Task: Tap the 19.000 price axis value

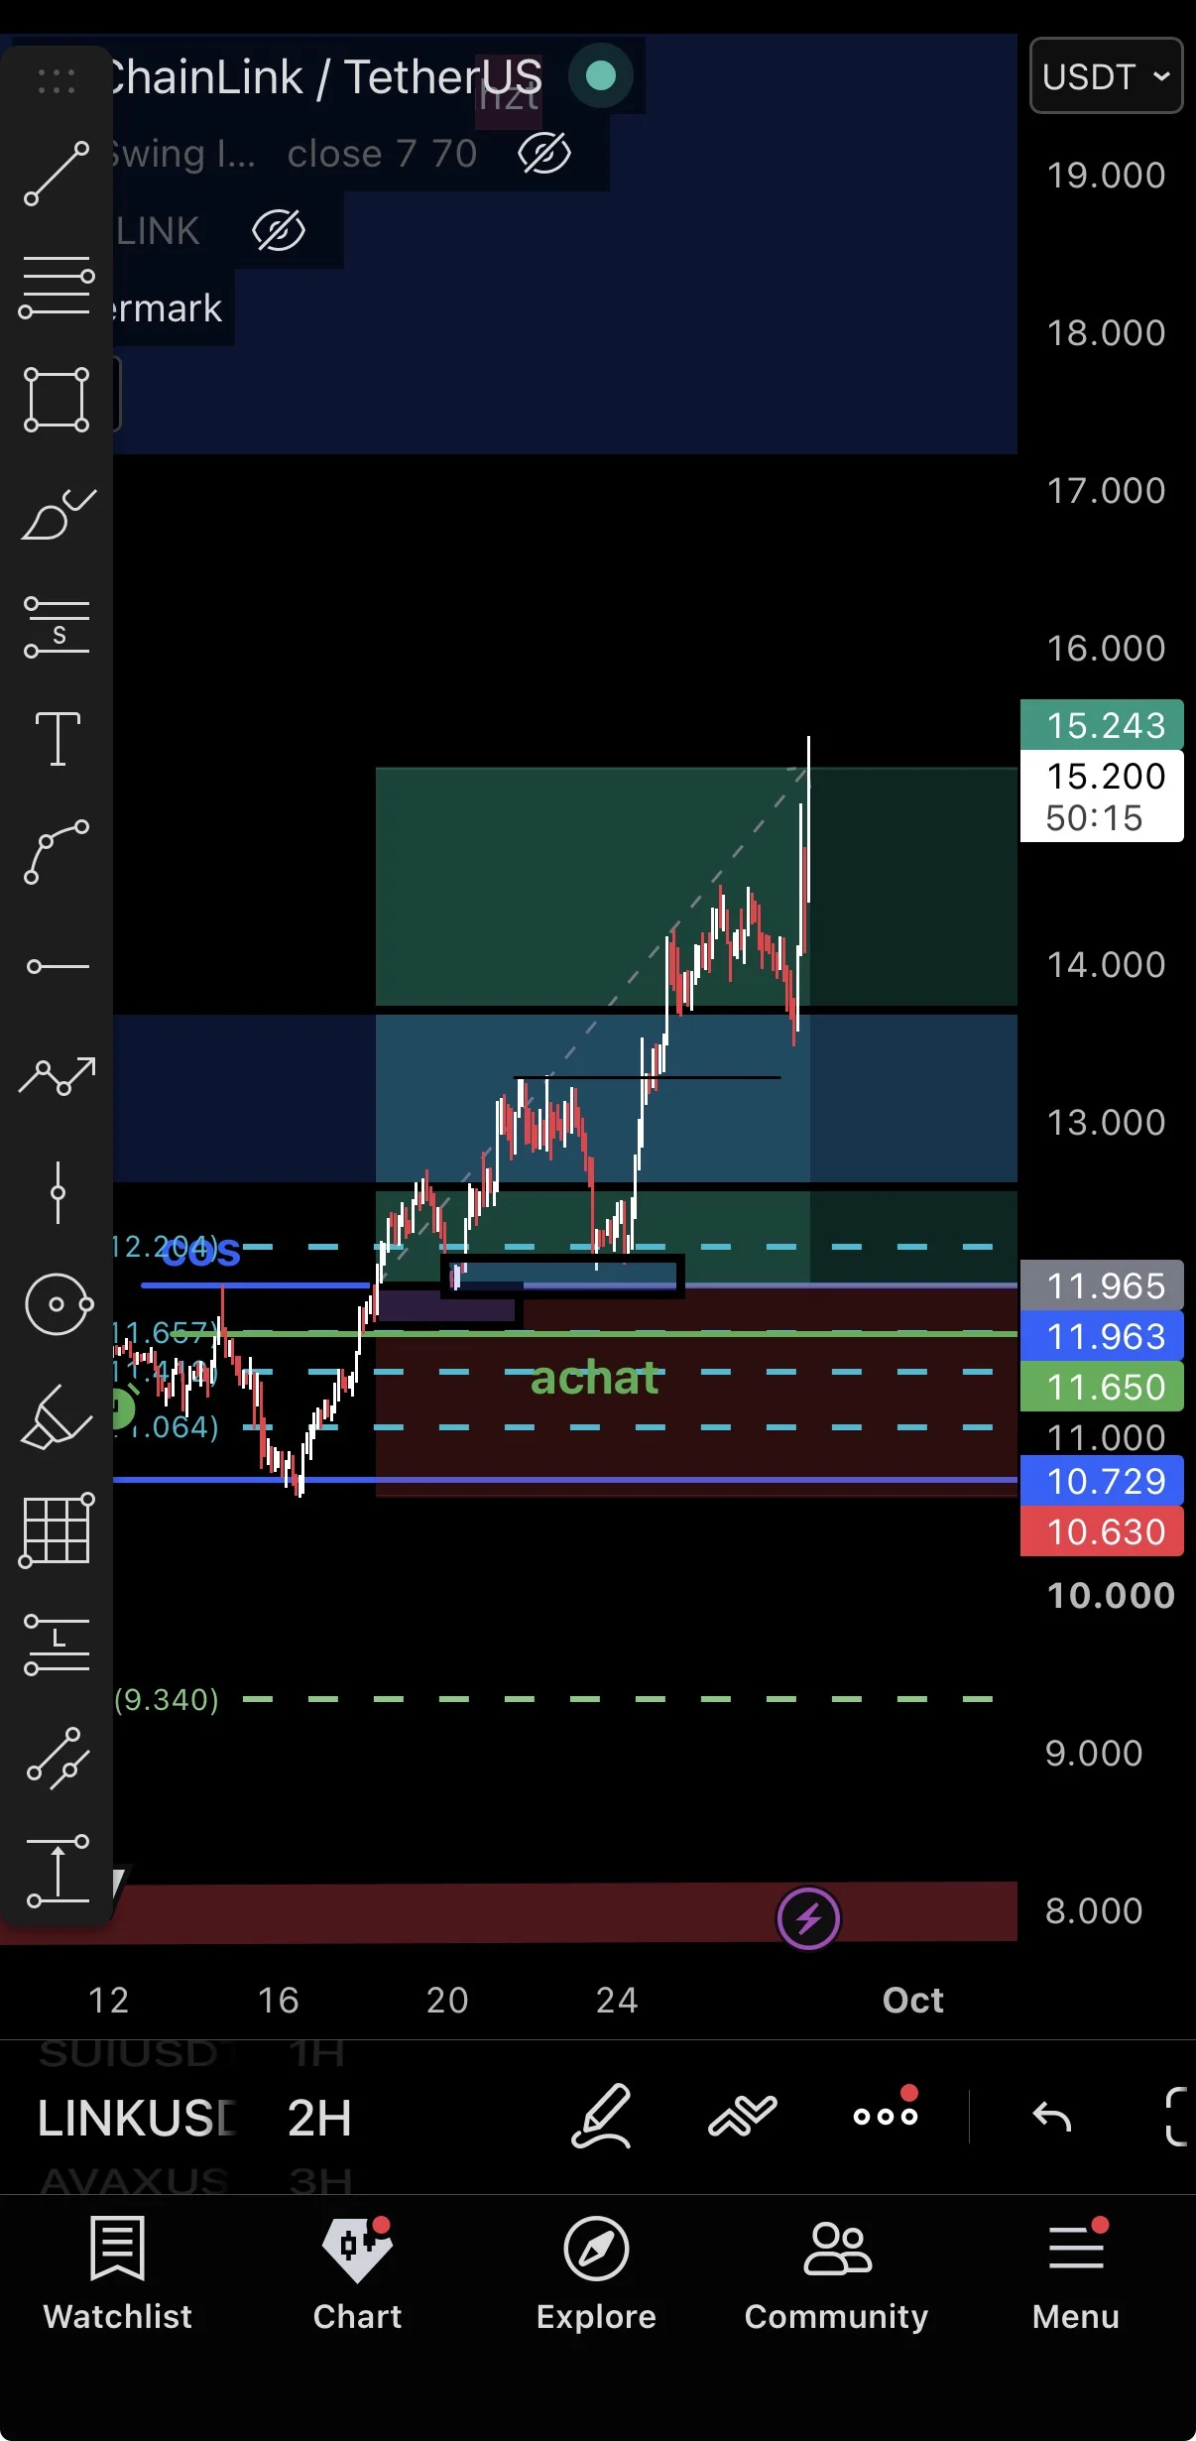Action: (x=1106, y=176)
